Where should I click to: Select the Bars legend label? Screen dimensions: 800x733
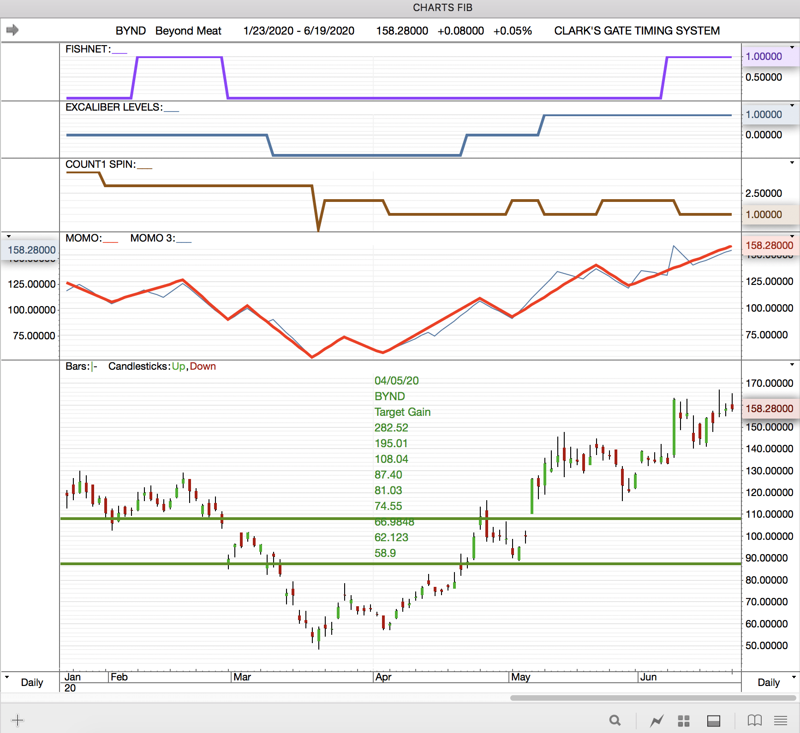click(x=77, y=366)
